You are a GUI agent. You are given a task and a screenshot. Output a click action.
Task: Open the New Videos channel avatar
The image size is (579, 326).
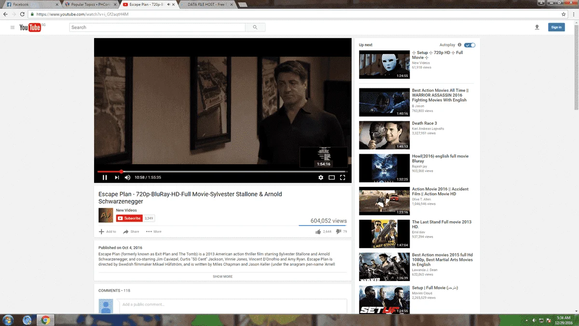106,215
